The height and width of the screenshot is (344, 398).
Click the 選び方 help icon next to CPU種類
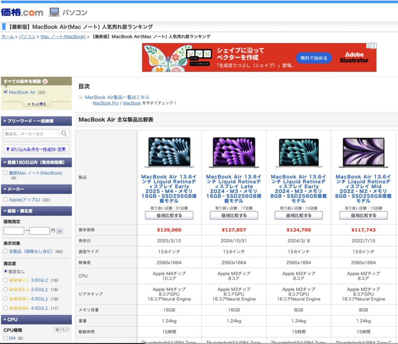tap(61, 330)
